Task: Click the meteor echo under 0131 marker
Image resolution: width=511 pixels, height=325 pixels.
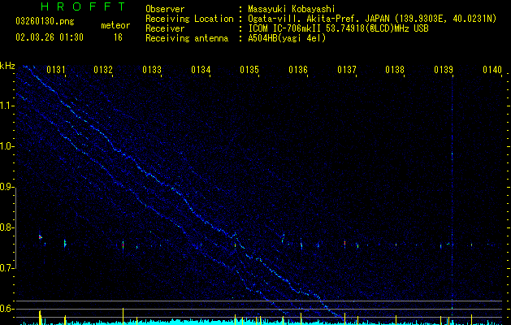Action: (x=65, y=243)
